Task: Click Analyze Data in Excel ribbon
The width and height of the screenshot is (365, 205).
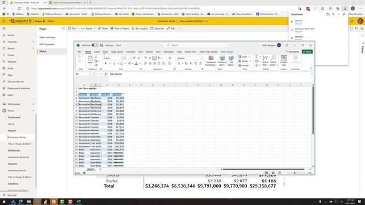Action: tap(284, 61)
